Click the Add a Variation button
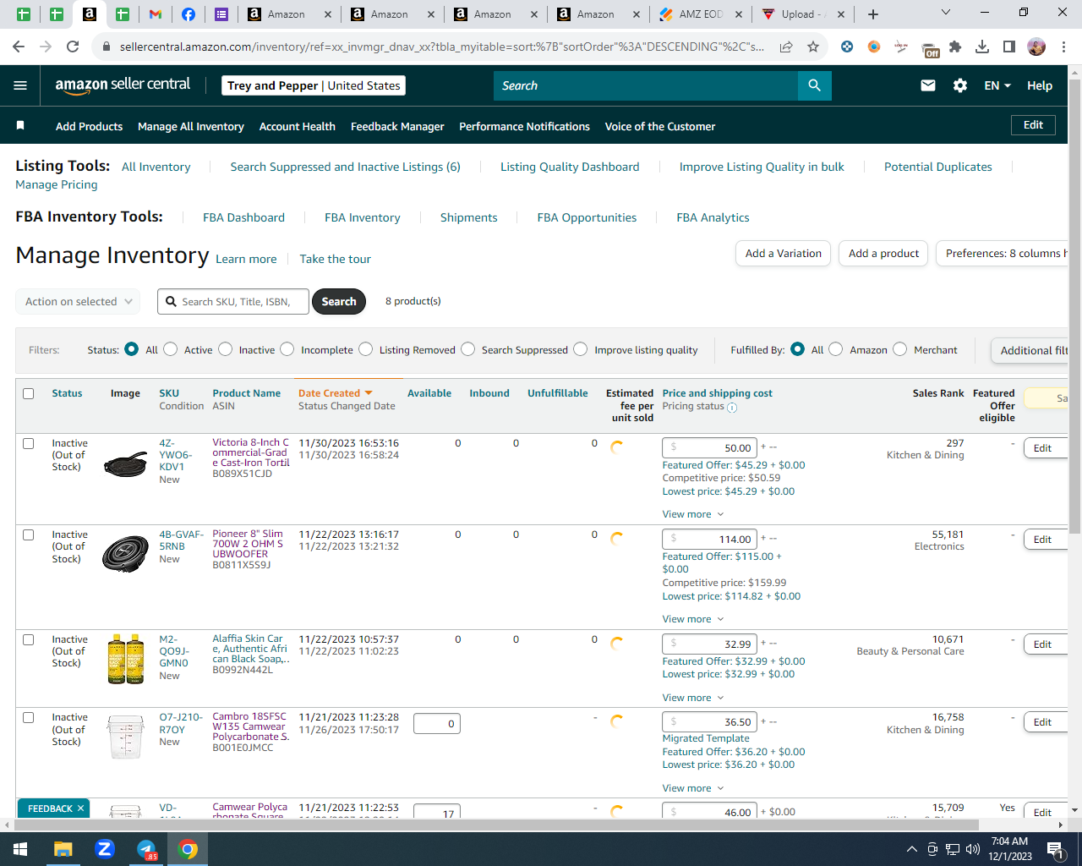This screenshot has height=866, width=1082. point(784,254)
